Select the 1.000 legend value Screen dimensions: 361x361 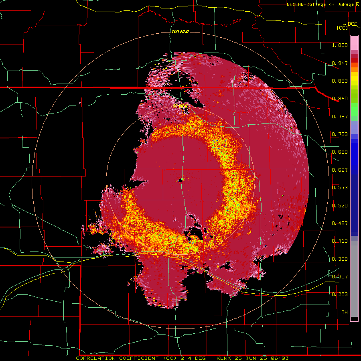pyautogui.click(x=340, y=45)
